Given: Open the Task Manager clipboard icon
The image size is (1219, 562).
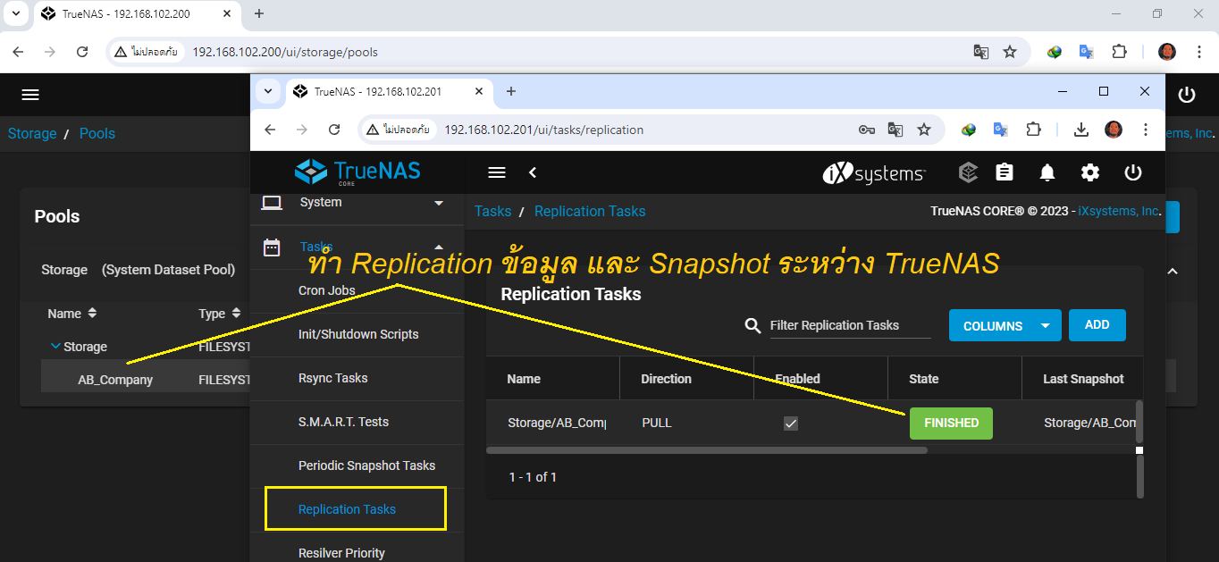Looking at the screenshot, I should (1005, 172).
